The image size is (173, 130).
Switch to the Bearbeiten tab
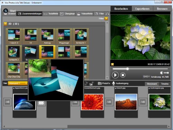click(x=121, y=9)
